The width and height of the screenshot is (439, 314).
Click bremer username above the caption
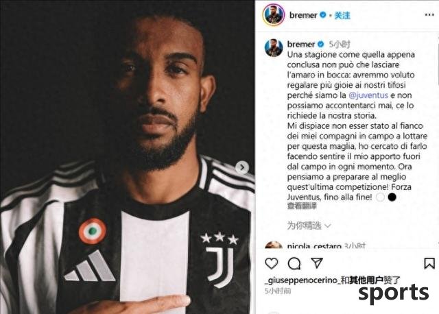[301, 44]
